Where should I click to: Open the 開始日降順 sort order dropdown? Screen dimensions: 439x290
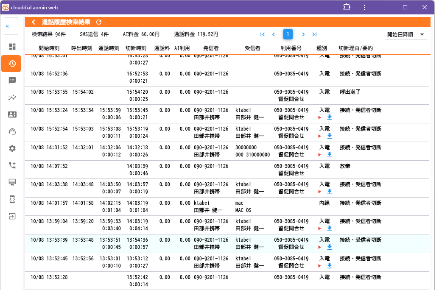[406, 35]
